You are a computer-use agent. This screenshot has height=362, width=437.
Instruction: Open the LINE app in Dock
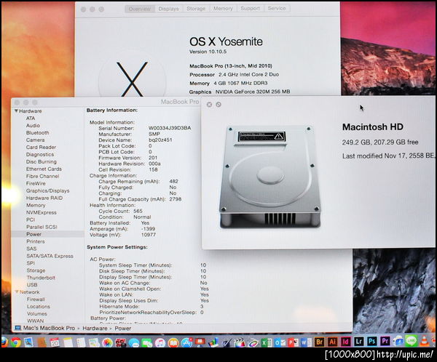tap(412, 341)
